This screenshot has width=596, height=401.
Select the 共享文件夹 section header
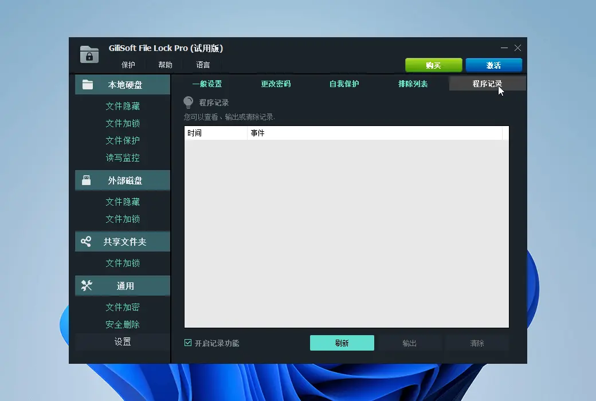pyautogui.click(x=123, y=241)
